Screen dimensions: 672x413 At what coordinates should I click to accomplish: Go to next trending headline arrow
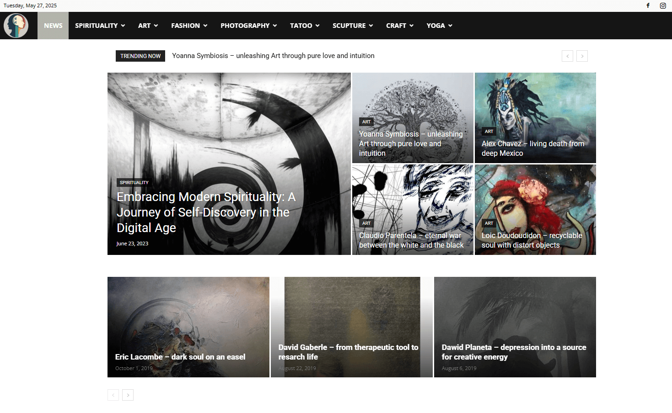tap(582, 56)
